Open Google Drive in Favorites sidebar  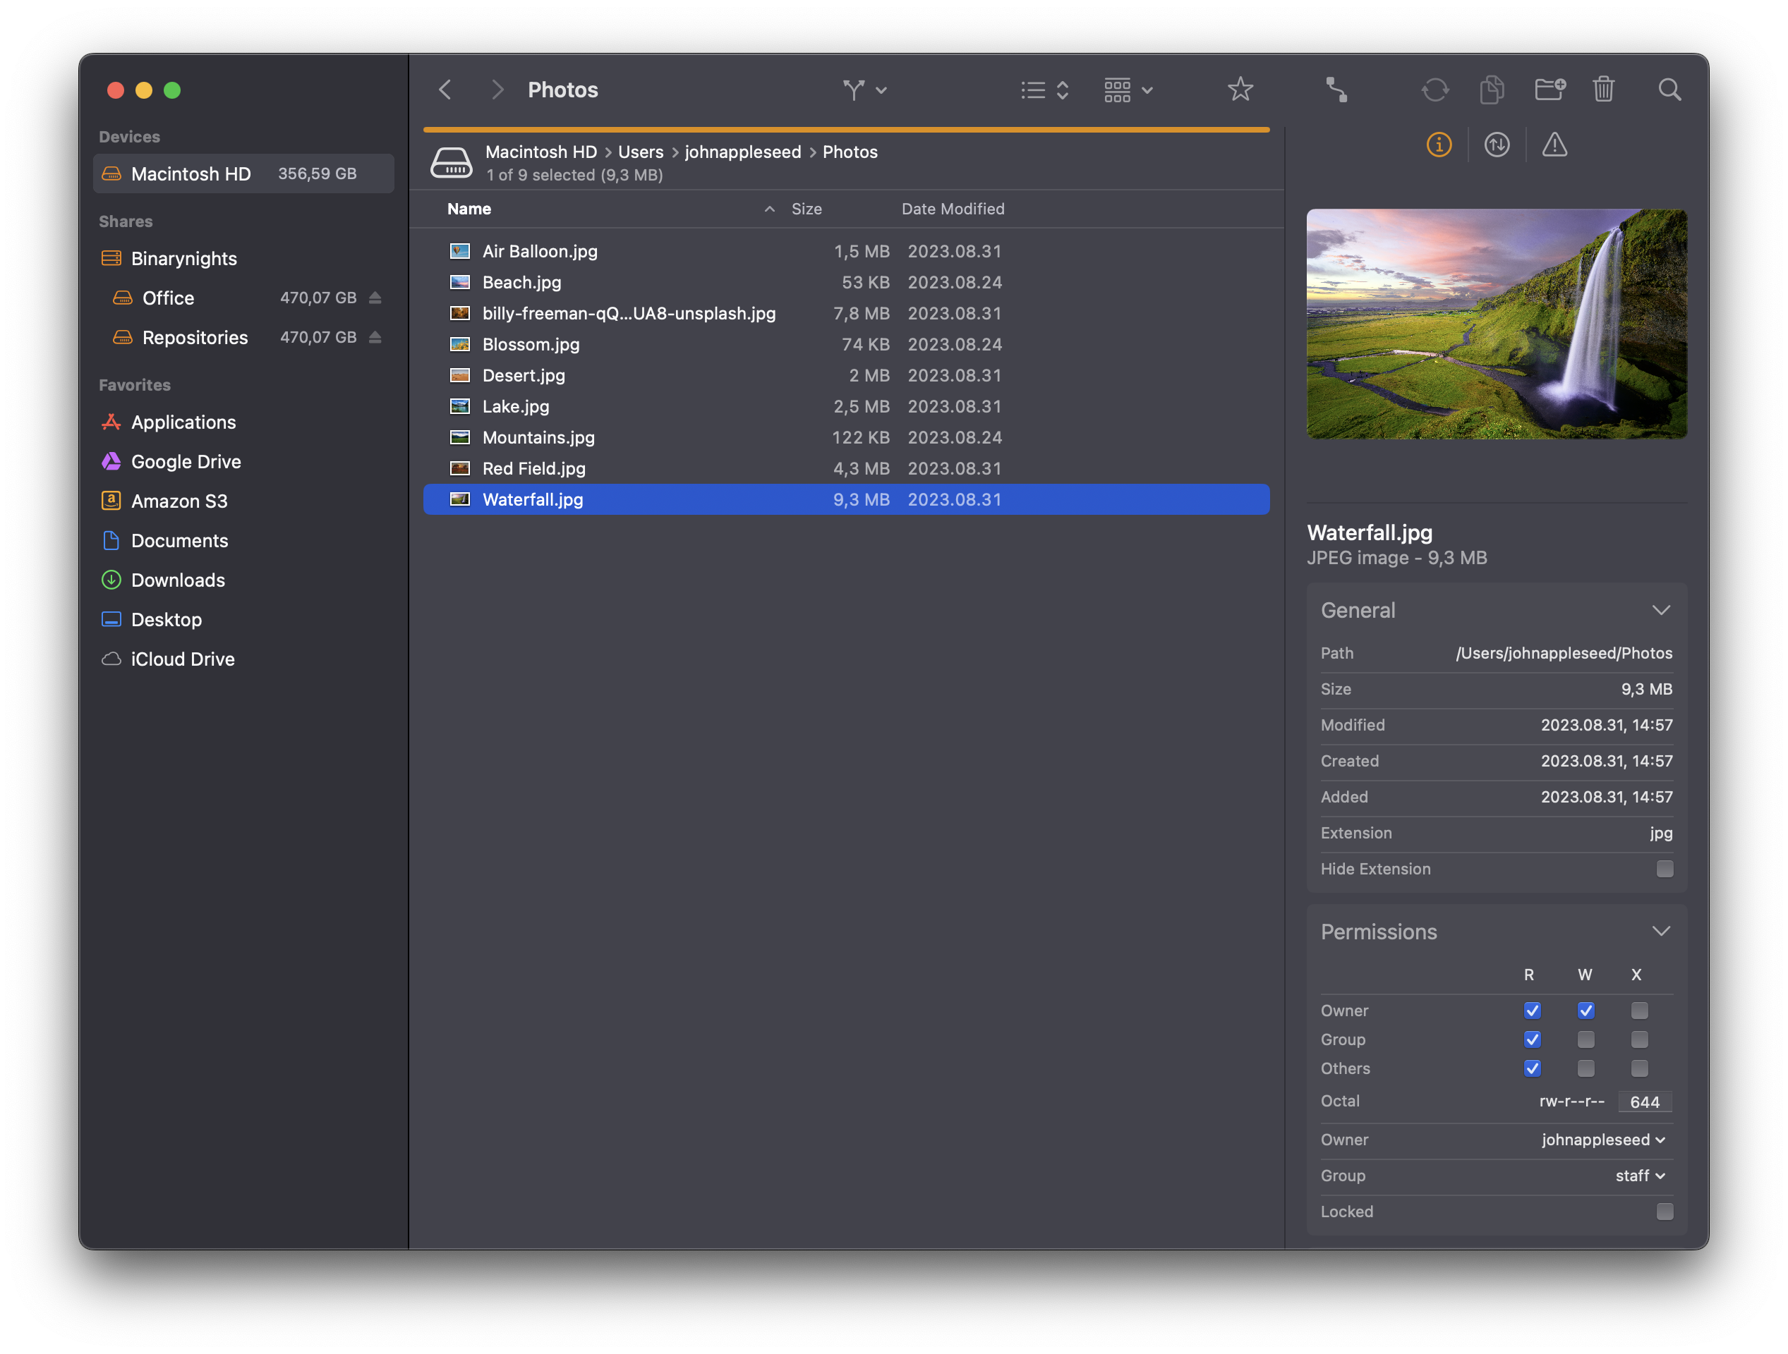pyautogui.click(x=185, y=461)
